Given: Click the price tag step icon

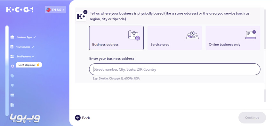Looking at the screenshot, I should 12,76.
